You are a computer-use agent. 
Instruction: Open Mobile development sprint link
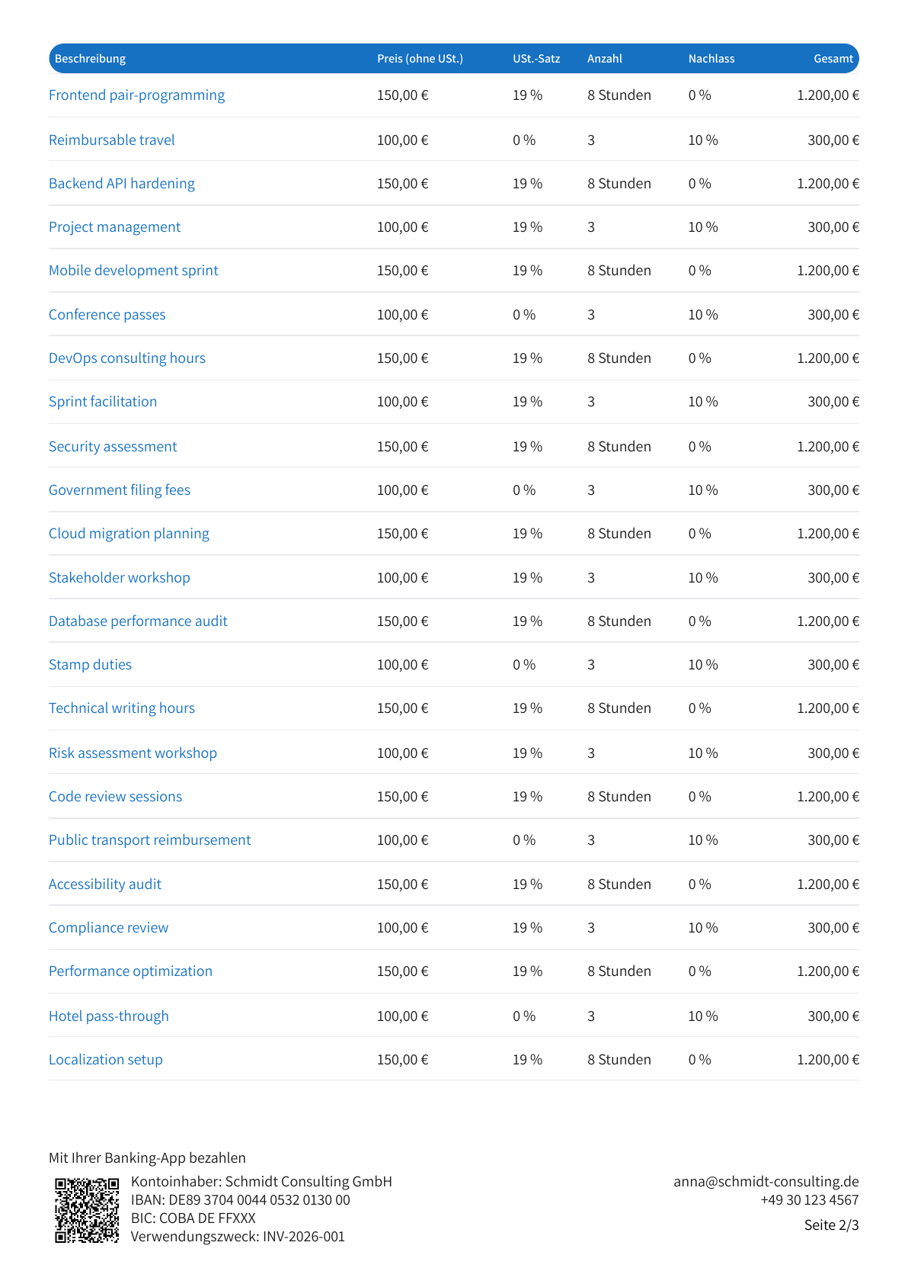pyautogui.click(x=133, y=271)
